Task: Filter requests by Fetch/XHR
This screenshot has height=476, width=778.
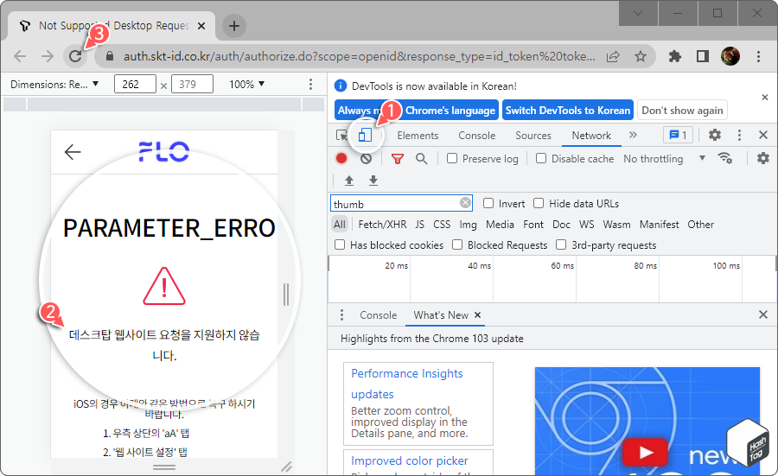Action: (x=382, y=225)
